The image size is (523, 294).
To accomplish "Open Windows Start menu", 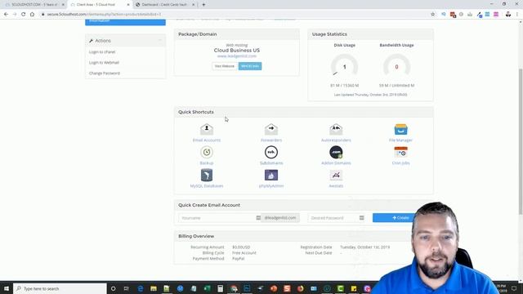I will [7, 288].
